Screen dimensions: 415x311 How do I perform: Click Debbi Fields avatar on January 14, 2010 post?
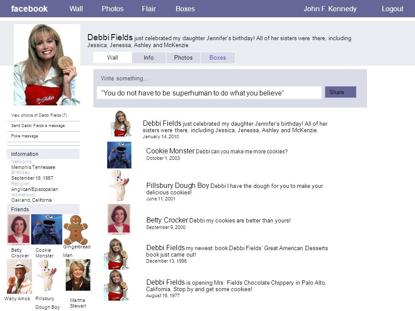point(121,124)
